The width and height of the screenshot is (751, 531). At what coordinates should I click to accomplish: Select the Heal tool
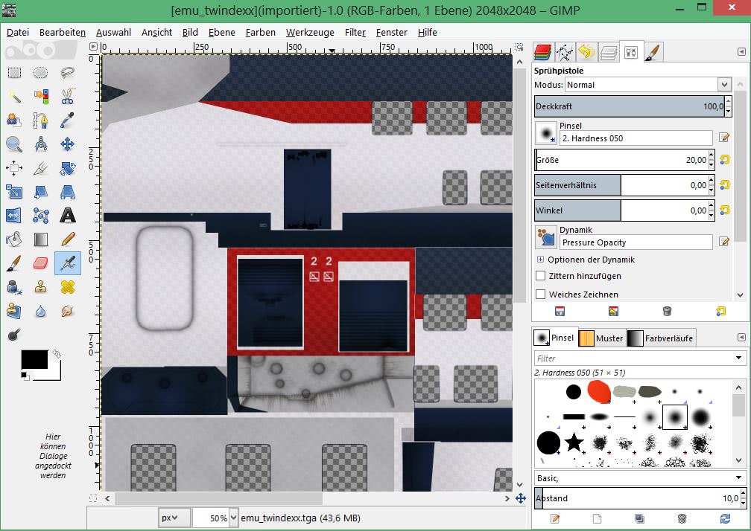coord(68,287)
